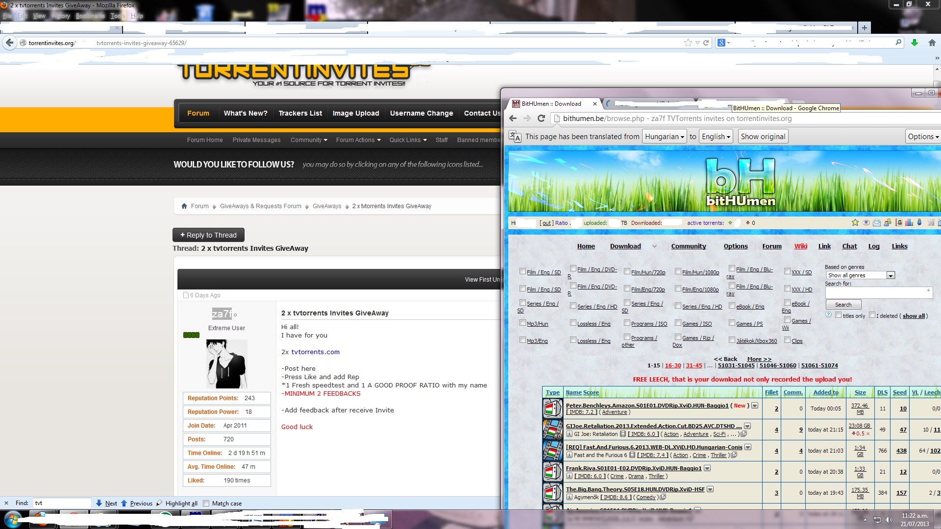The height and width of the screenshot is (529, 941).
Task: Click the friends (two people) icon in bitHUmen
Action: (x=888, y=222)
